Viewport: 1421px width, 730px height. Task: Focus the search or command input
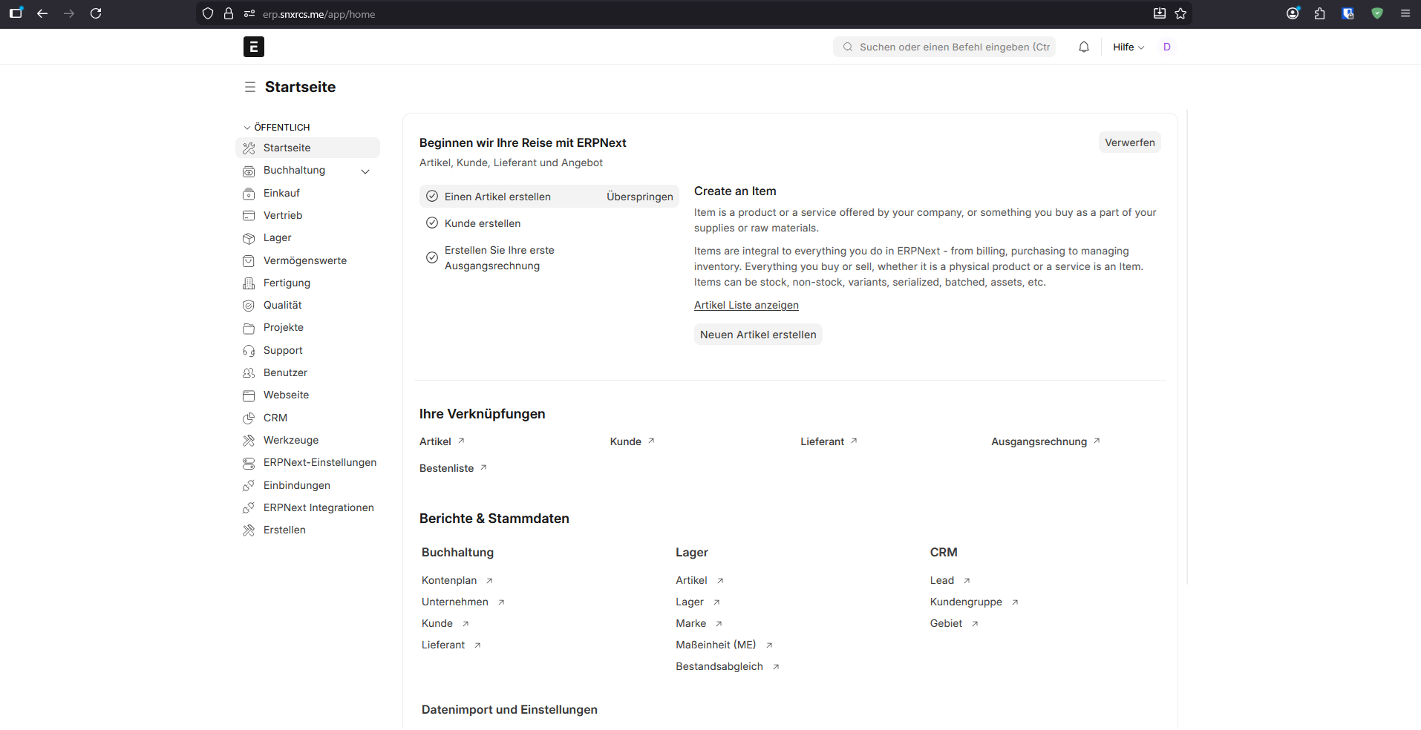pyautogui.click(x=944, y=47)
